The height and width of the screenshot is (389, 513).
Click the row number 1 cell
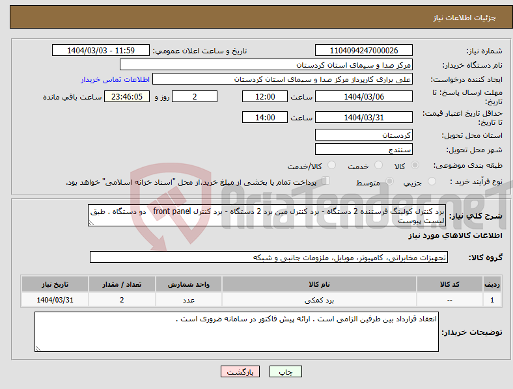[492, 300]
